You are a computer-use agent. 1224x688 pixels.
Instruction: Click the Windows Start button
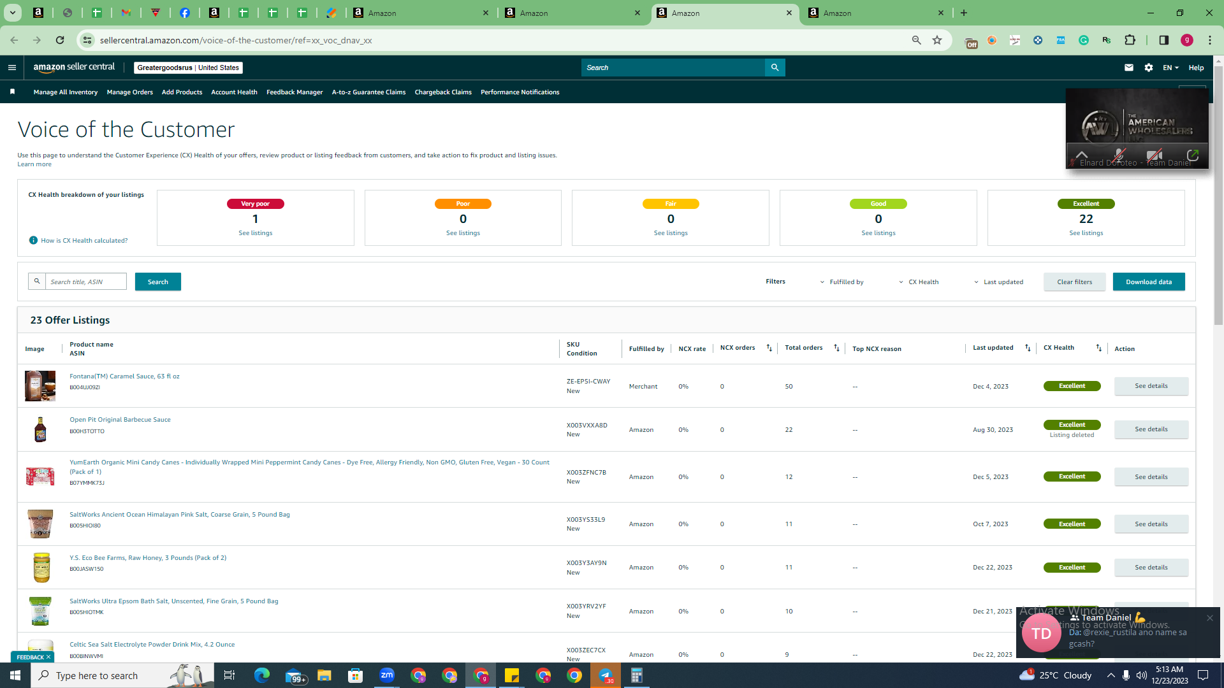(x=15, y=675)
